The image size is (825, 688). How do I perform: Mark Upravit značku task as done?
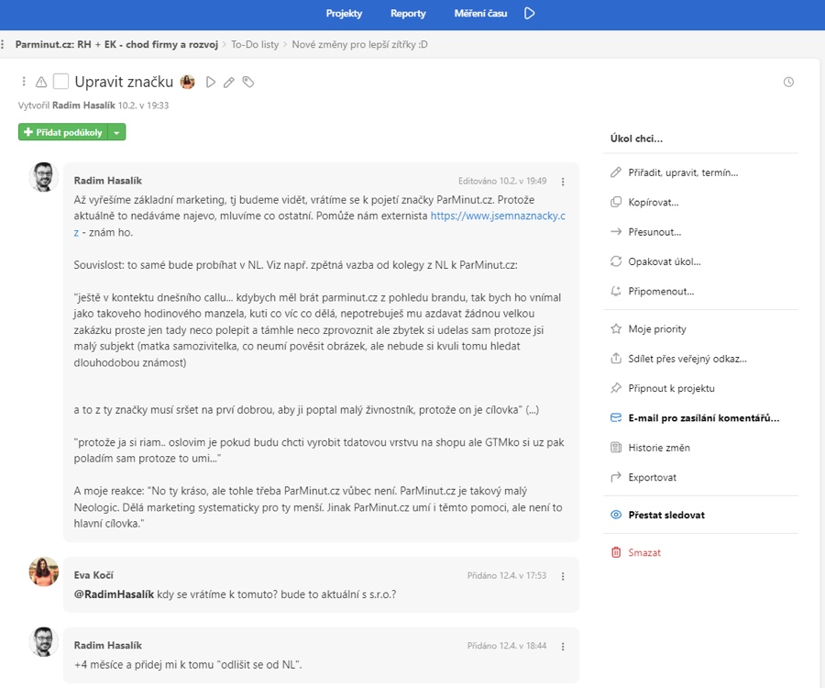tap(61, 82)
